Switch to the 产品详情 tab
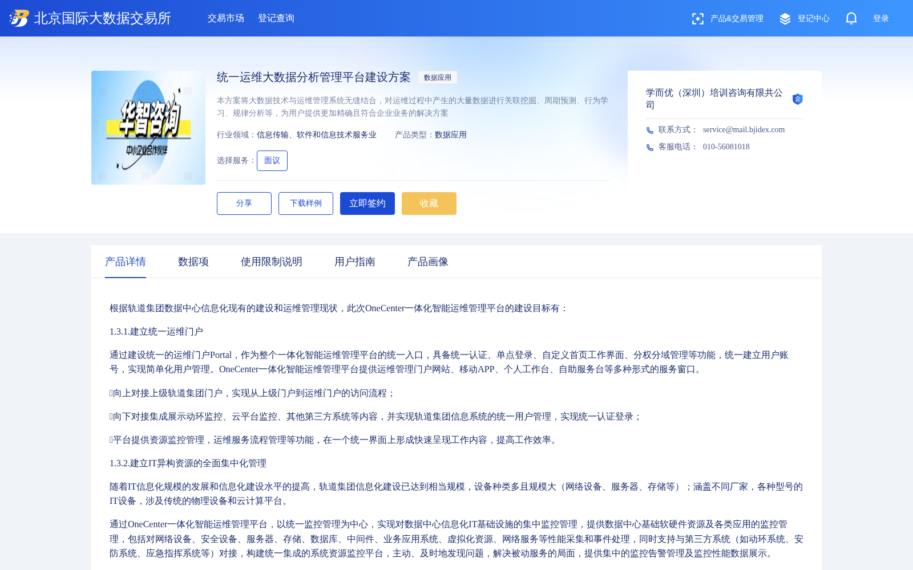913x570 pixels. point(126,262)
